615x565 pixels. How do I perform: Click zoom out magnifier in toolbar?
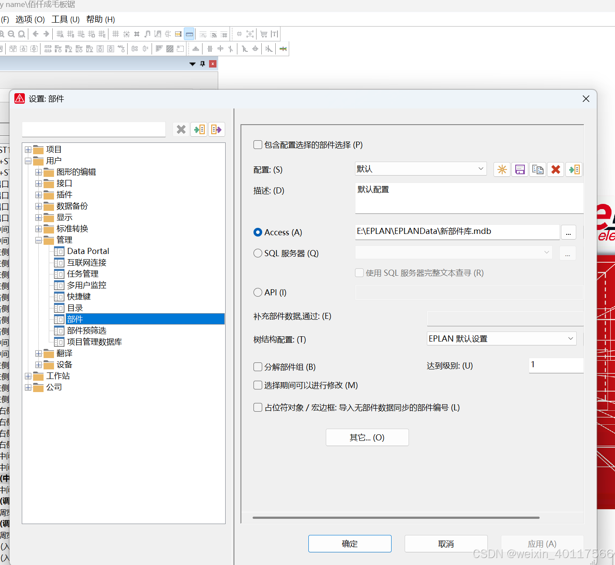11,34
